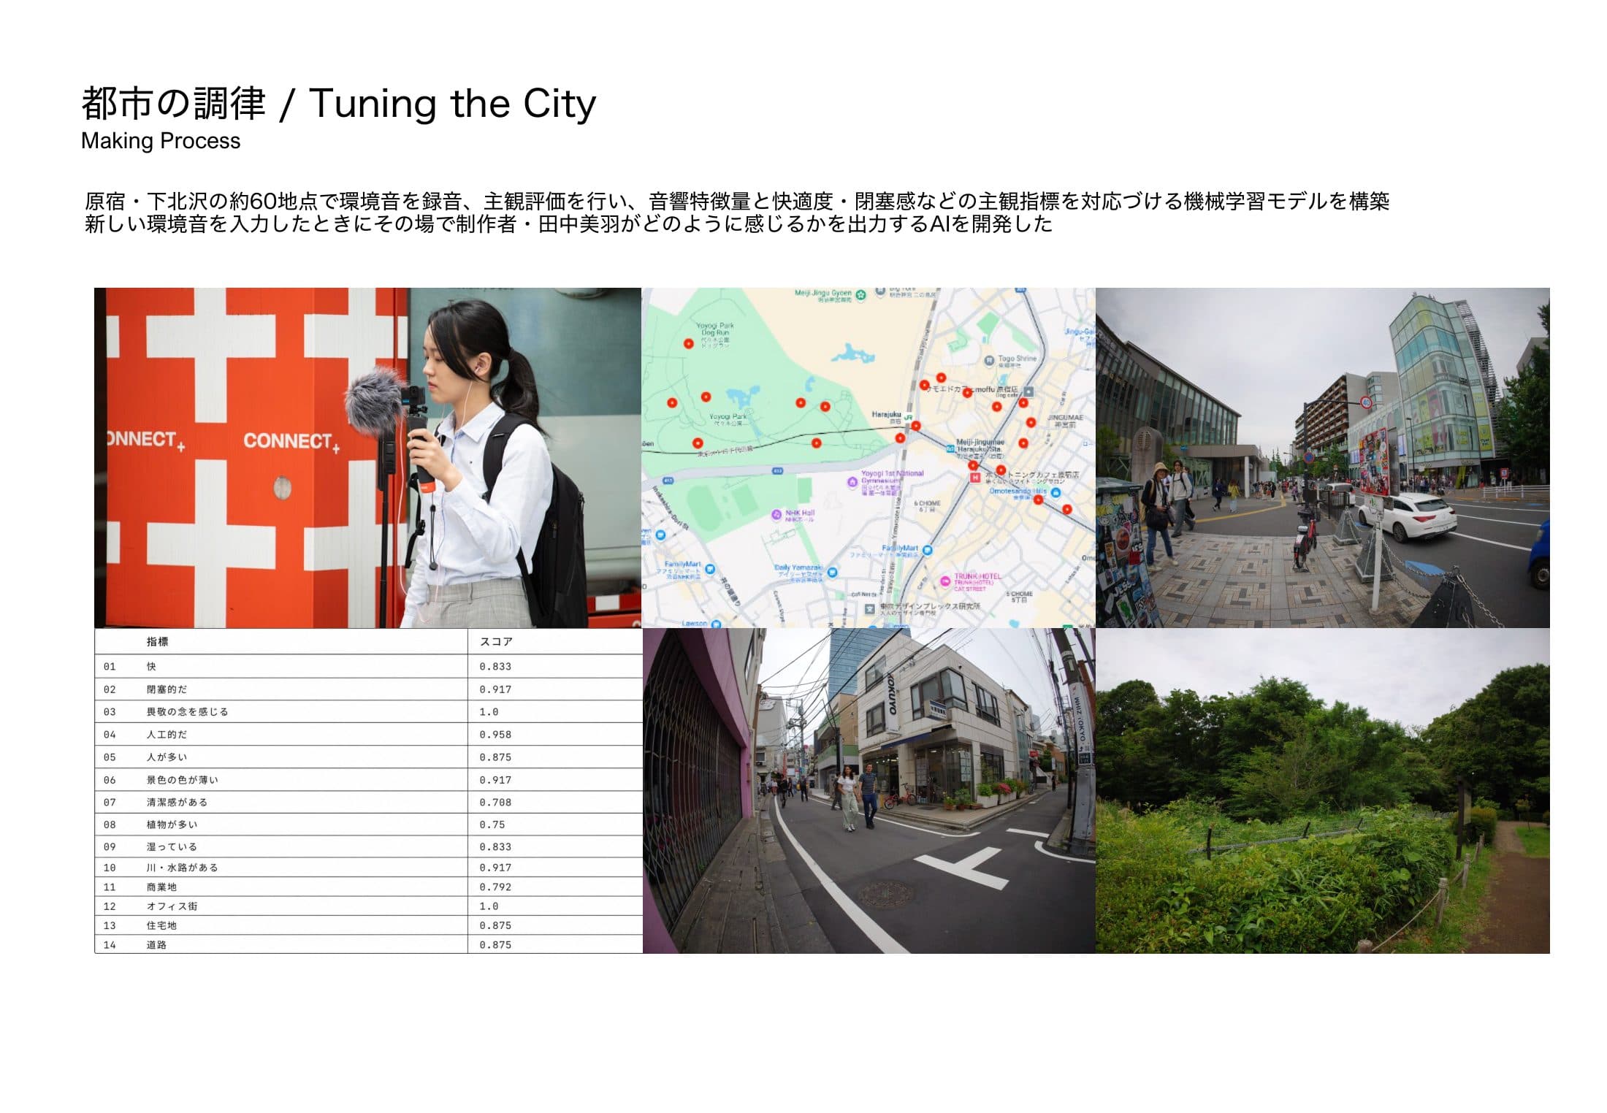Select the 'オフィス街' indicator cell

[172, 906]
